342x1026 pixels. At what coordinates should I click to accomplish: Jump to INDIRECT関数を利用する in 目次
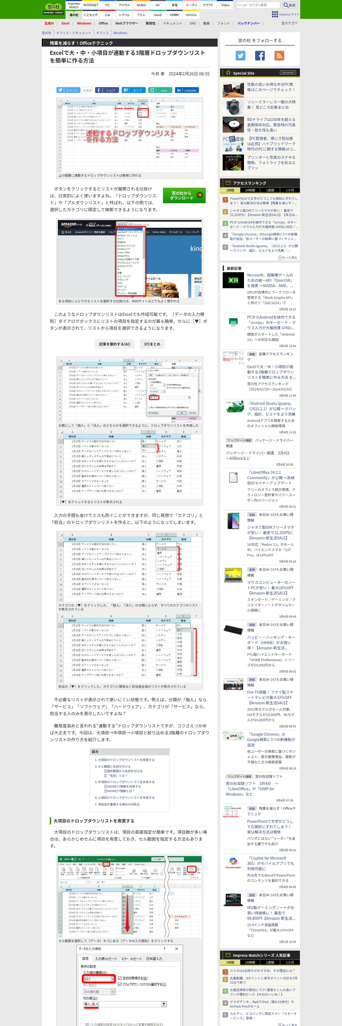coord(124,787)
